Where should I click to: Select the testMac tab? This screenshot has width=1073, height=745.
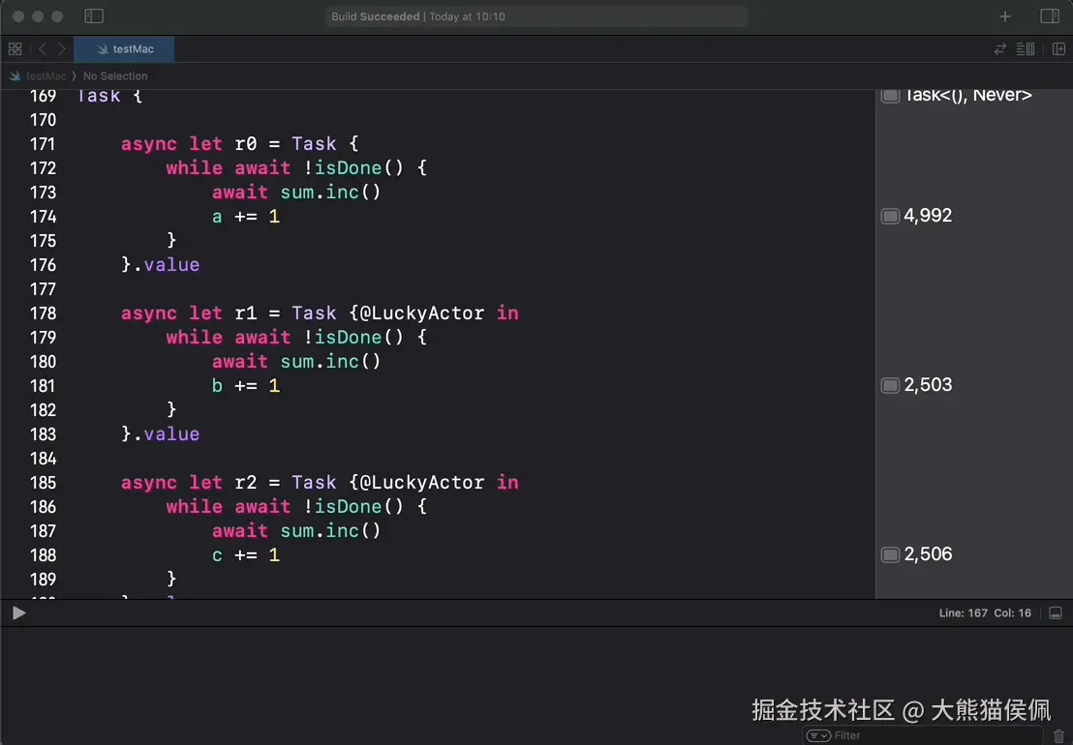124,49
